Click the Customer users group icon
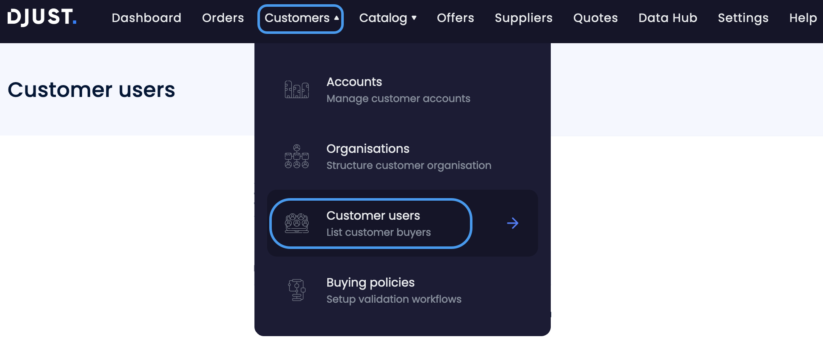 coord(297,223)
